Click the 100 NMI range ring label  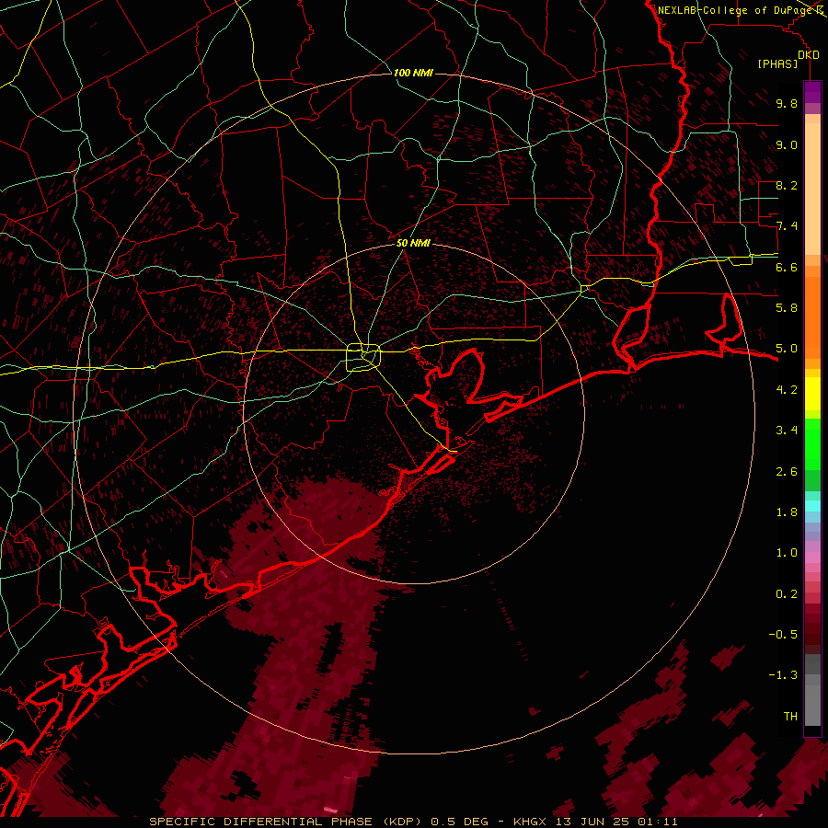(413, 73)
